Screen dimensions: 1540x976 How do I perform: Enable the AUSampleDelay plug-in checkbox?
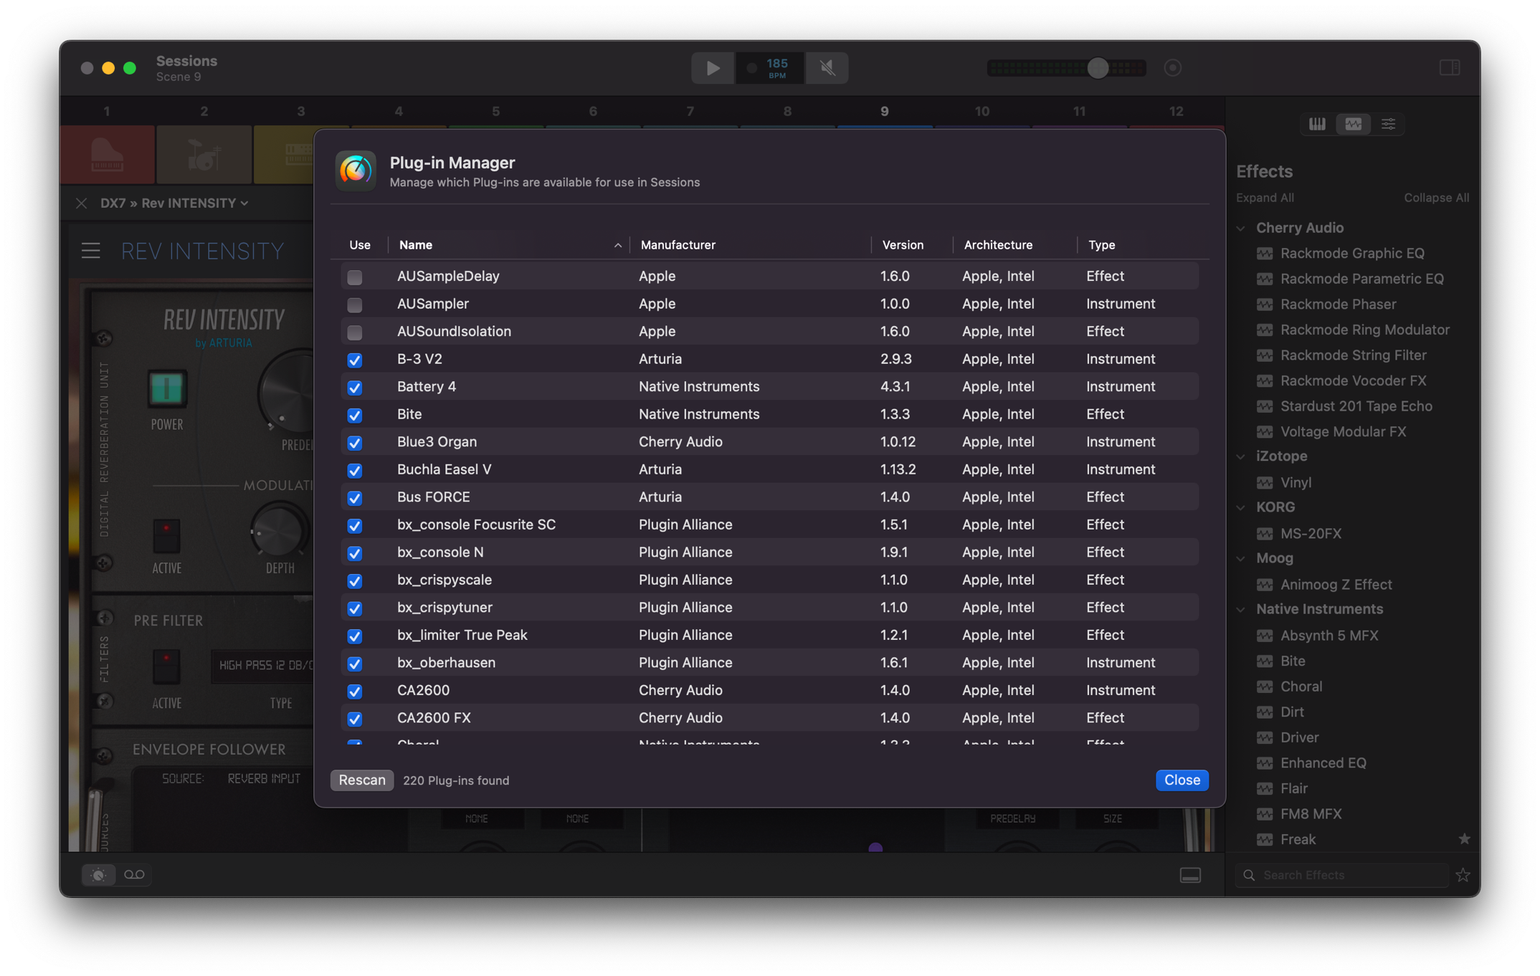click(x=354, y=277)
